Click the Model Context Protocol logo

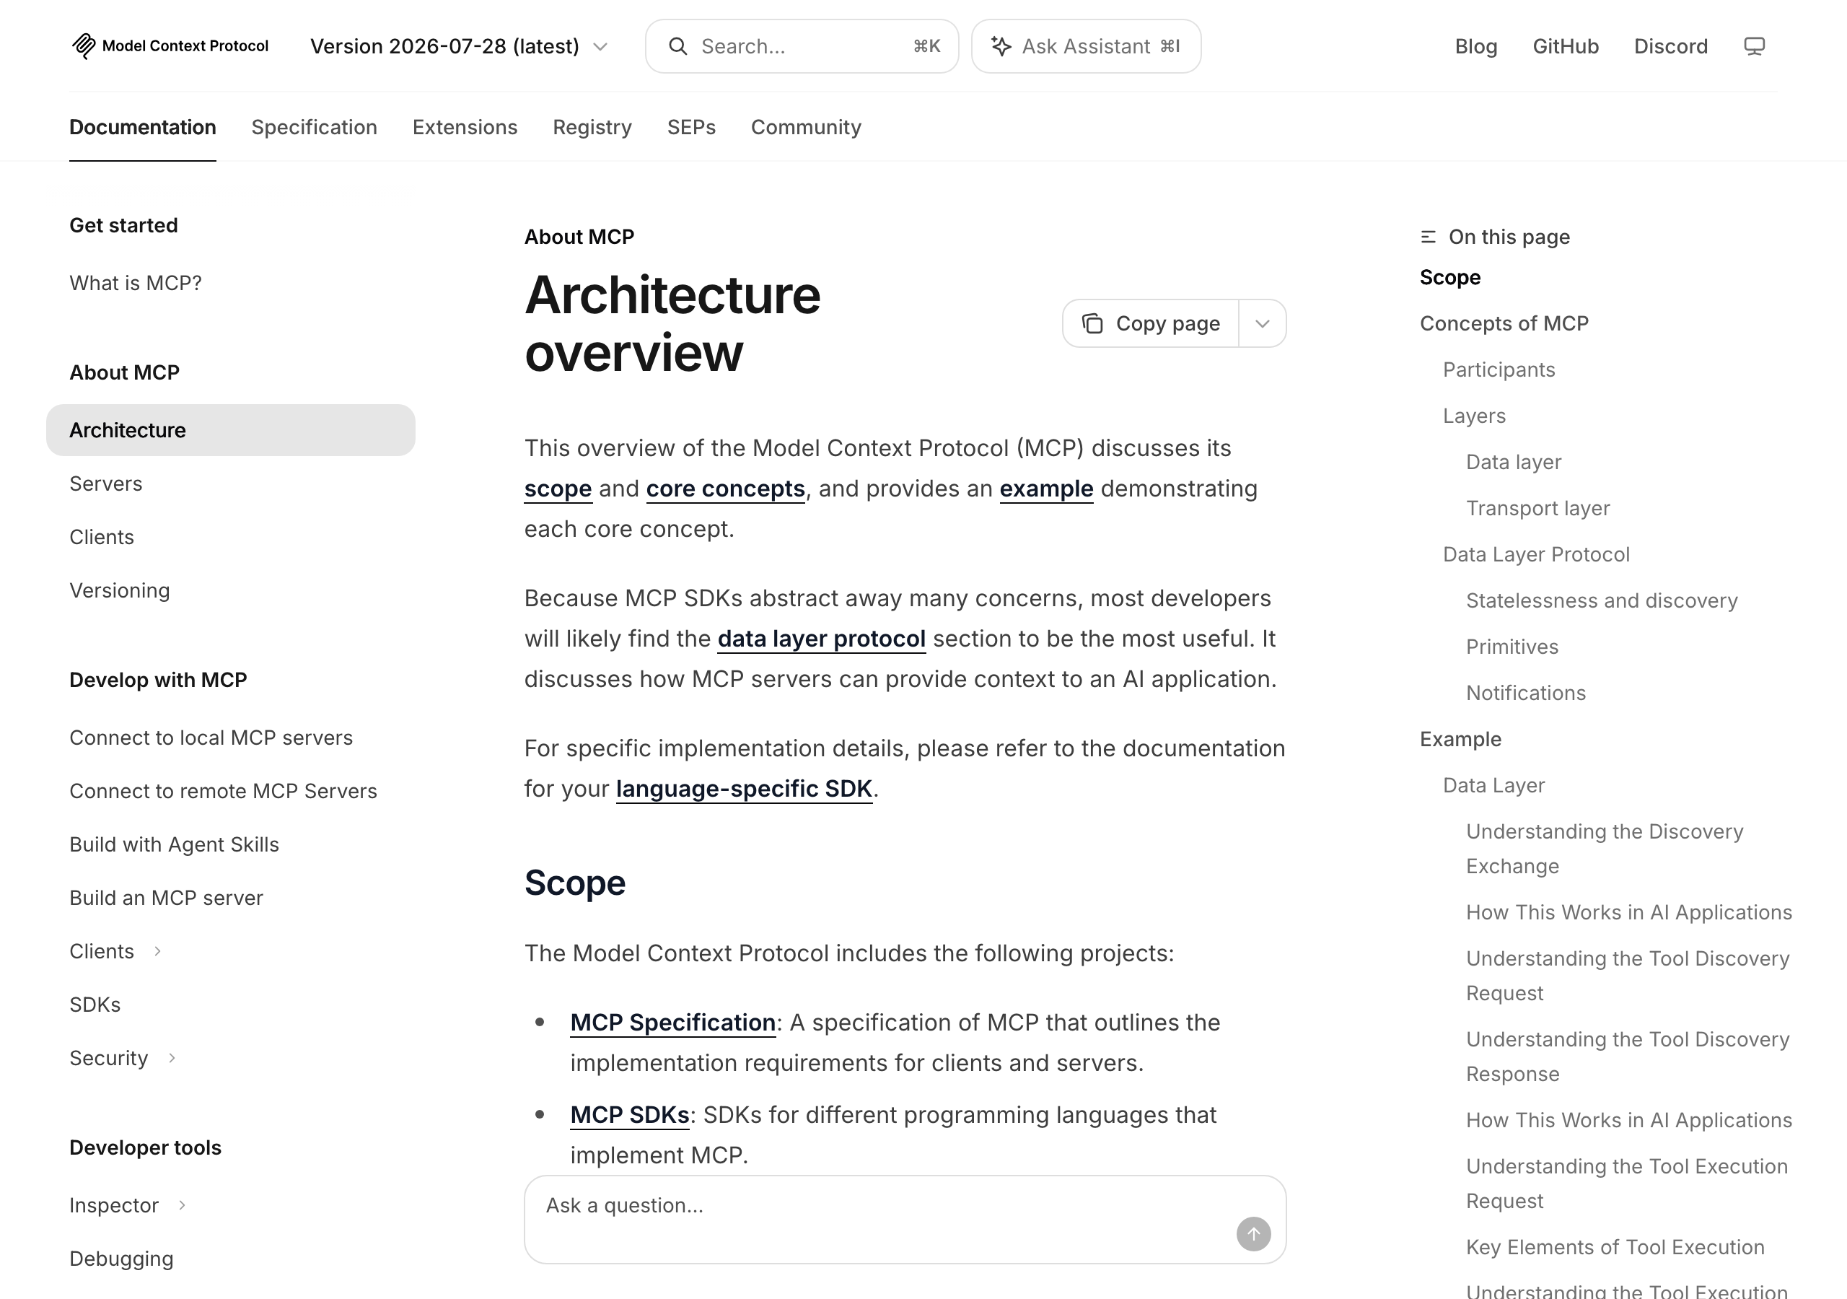(170, 46)
